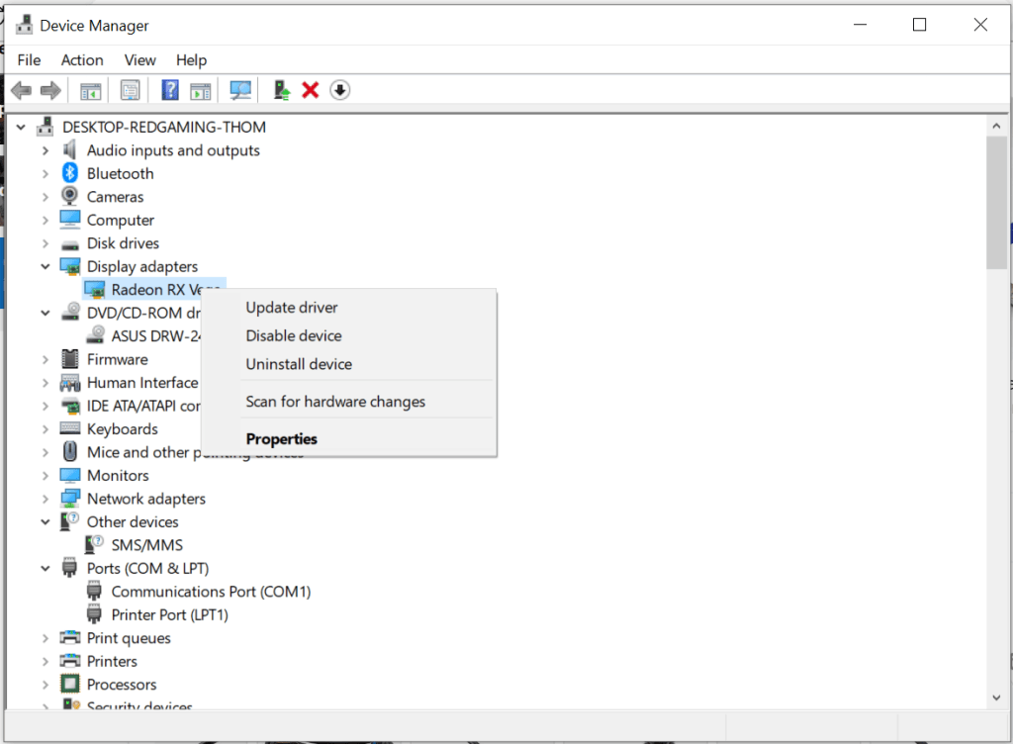Expand the Network adapters category
1013x744 pixels.
tap(46, 499)
